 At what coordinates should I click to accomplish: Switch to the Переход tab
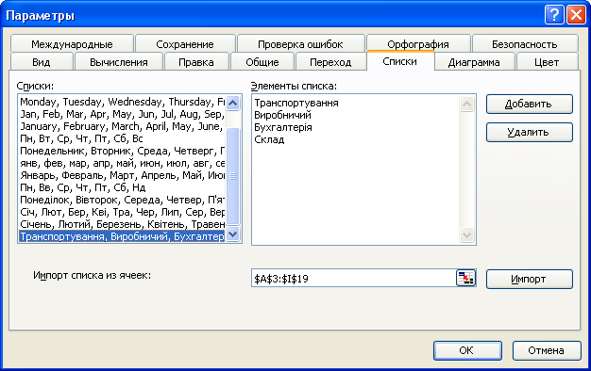[330, 62]
